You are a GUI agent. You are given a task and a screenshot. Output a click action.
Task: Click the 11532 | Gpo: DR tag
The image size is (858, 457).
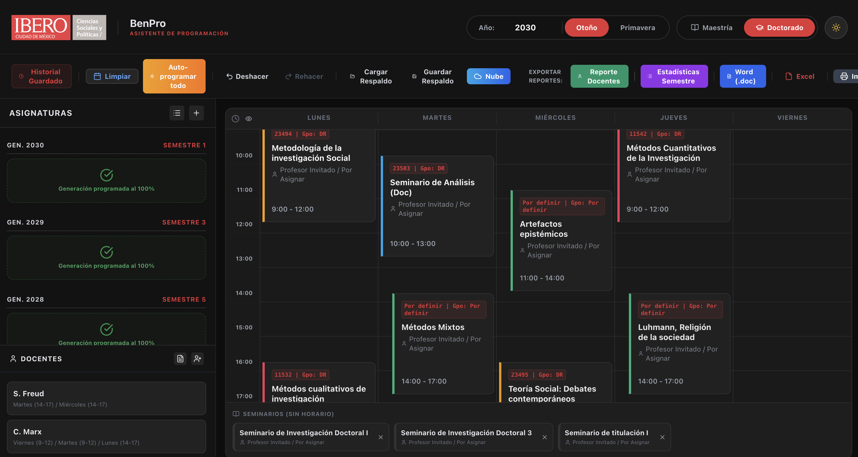click(x=300, y=375)
